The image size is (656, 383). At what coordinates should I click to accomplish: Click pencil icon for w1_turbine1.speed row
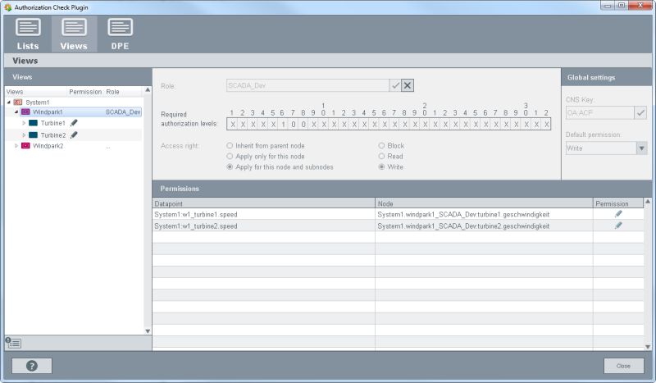click(618, 214)
